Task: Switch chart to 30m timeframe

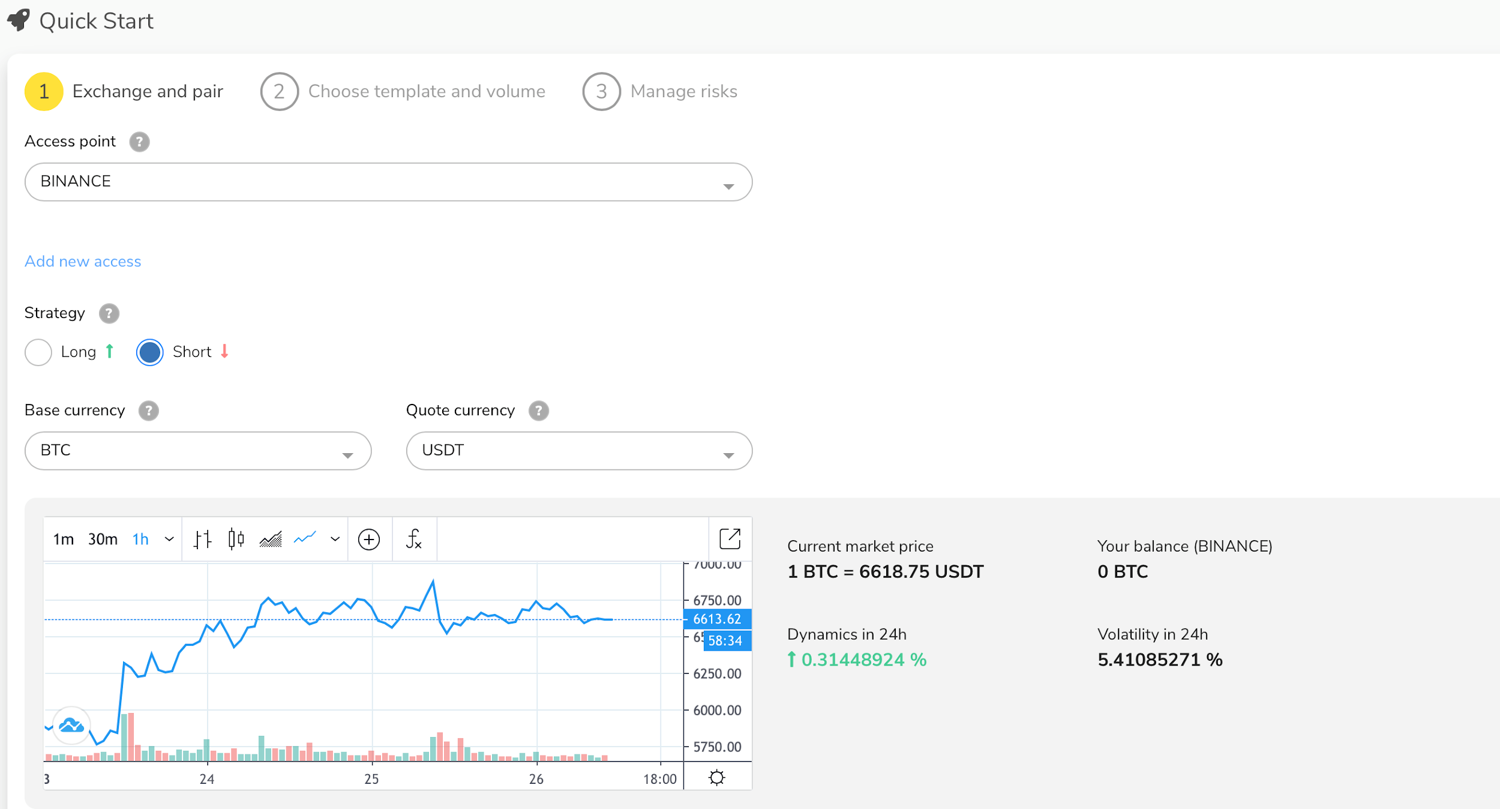Action: (103, 539)
